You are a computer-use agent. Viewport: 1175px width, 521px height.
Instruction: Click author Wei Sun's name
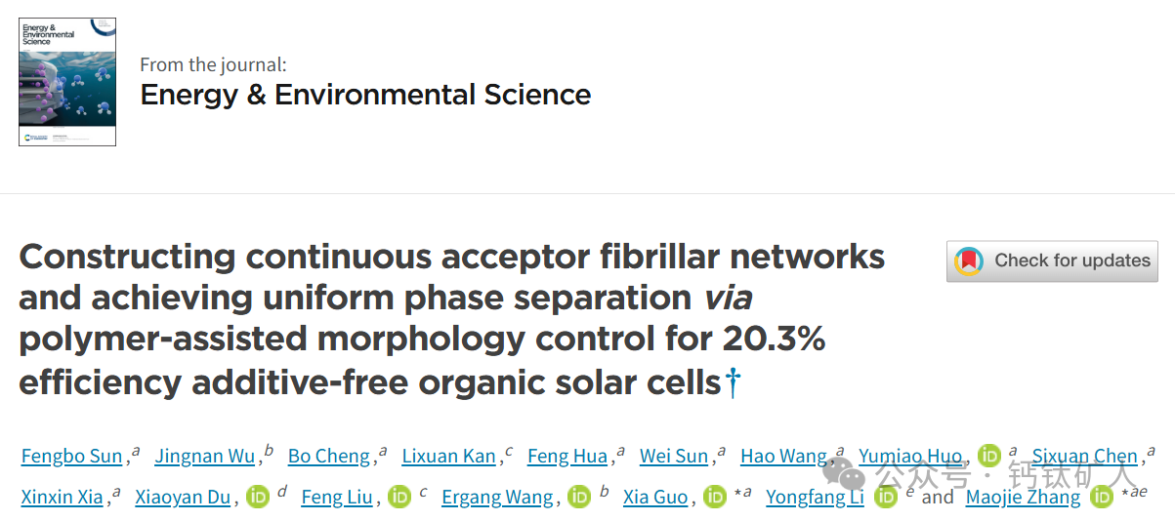(674, 456)
